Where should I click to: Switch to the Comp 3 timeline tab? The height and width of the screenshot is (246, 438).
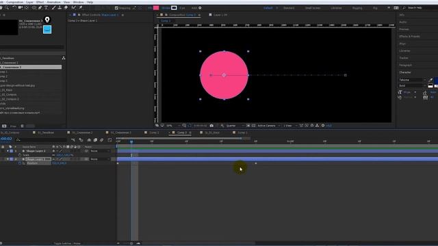point(181,133)
